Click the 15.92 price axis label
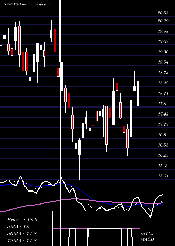The width and height of the screenshot is (175, 246). coord(163,166)
